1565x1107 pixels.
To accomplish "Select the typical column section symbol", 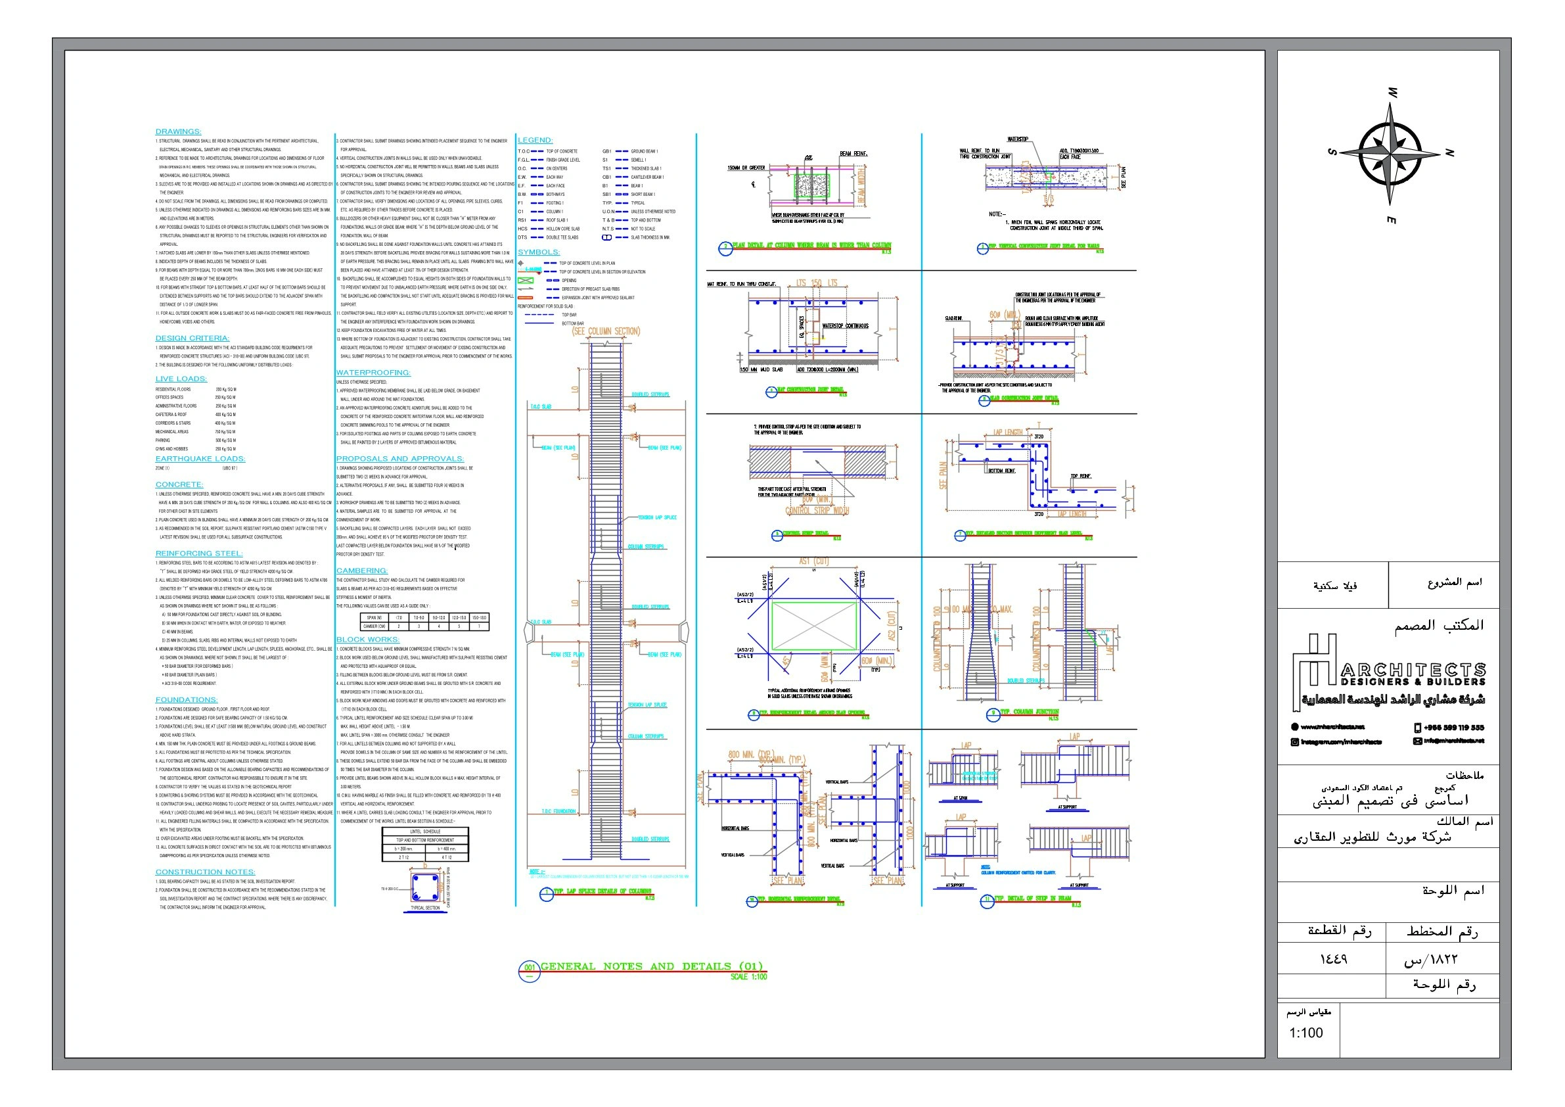I will tap(424, 889).
